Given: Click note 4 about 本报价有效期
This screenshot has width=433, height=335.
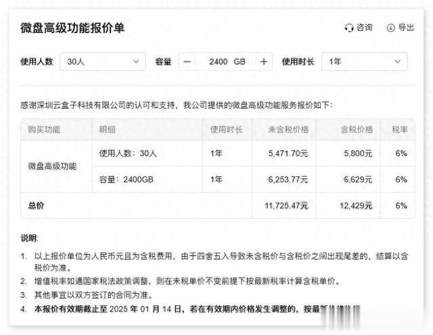Looking at the screenshot, I should (197, 309).
